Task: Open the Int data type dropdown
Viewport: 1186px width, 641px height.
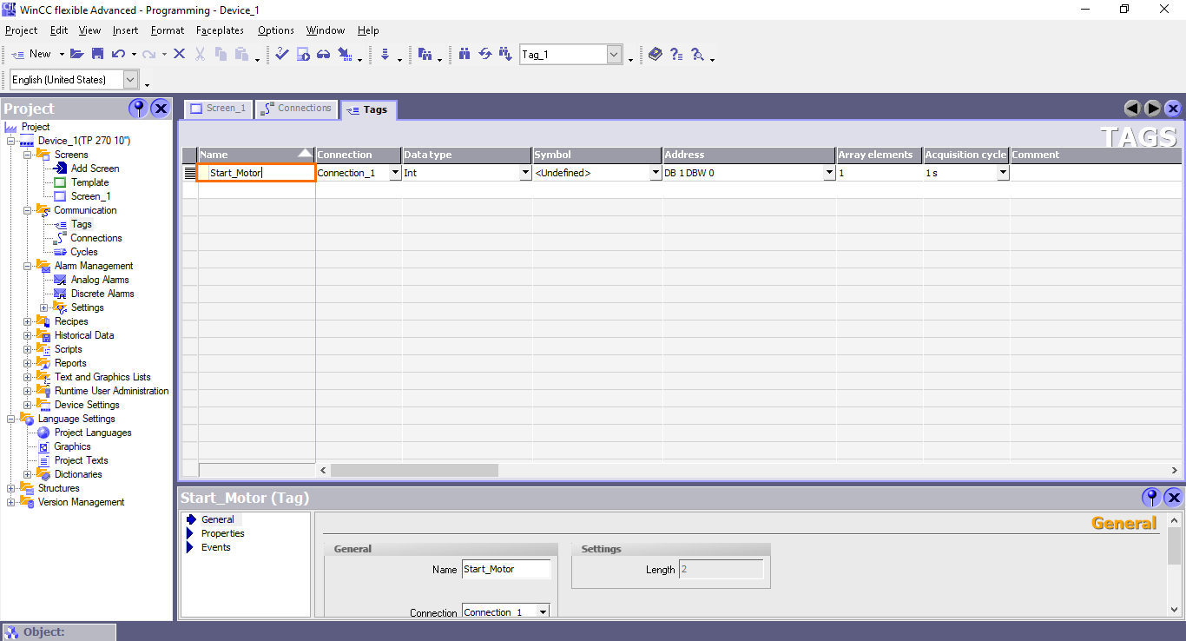Action: (526, 173)
